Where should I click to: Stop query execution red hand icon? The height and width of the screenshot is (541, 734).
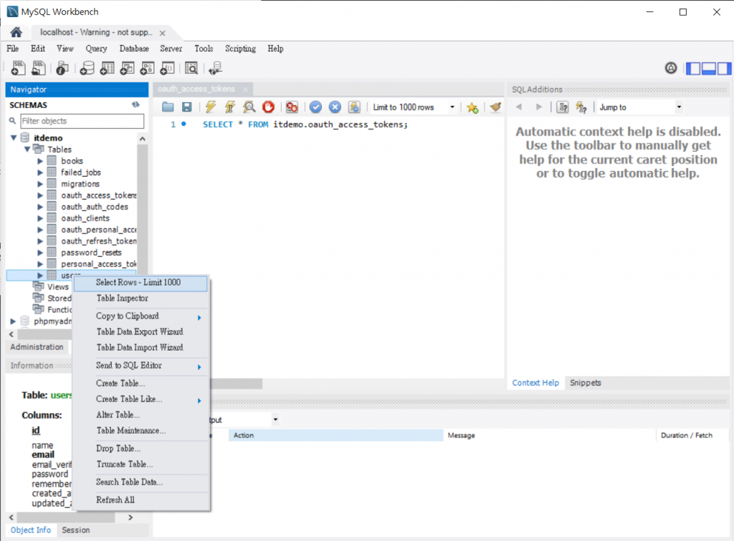pyautogui.click(x=268, y=107)
